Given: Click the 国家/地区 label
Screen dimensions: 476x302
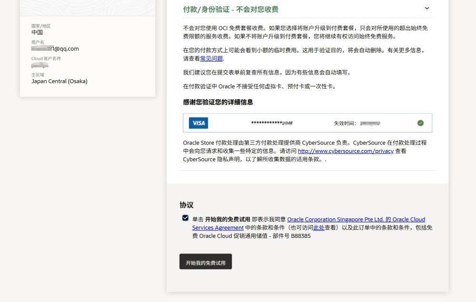Looking at the screenshot, I should click(x=40, y=26).
